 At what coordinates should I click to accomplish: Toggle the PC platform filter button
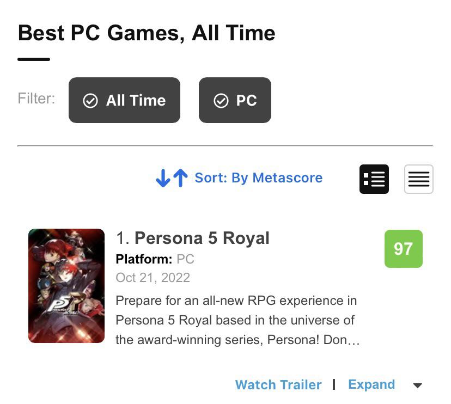[x=235, y=100]
